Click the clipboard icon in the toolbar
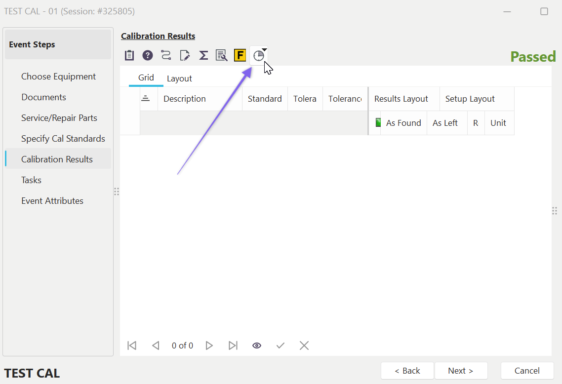Viewport: 562px width, 384px height. tap(129, 55)
